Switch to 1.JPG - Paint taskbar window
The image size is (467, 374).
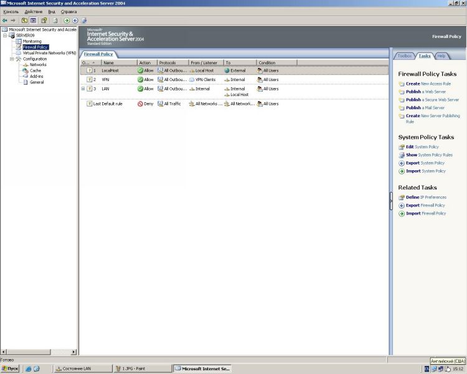pos(143,369)
